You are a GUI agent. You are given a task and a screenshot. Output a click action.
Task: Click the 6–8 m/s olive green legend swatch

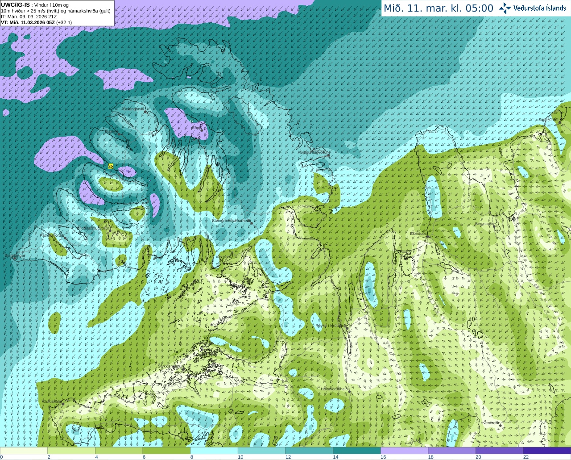166,450
